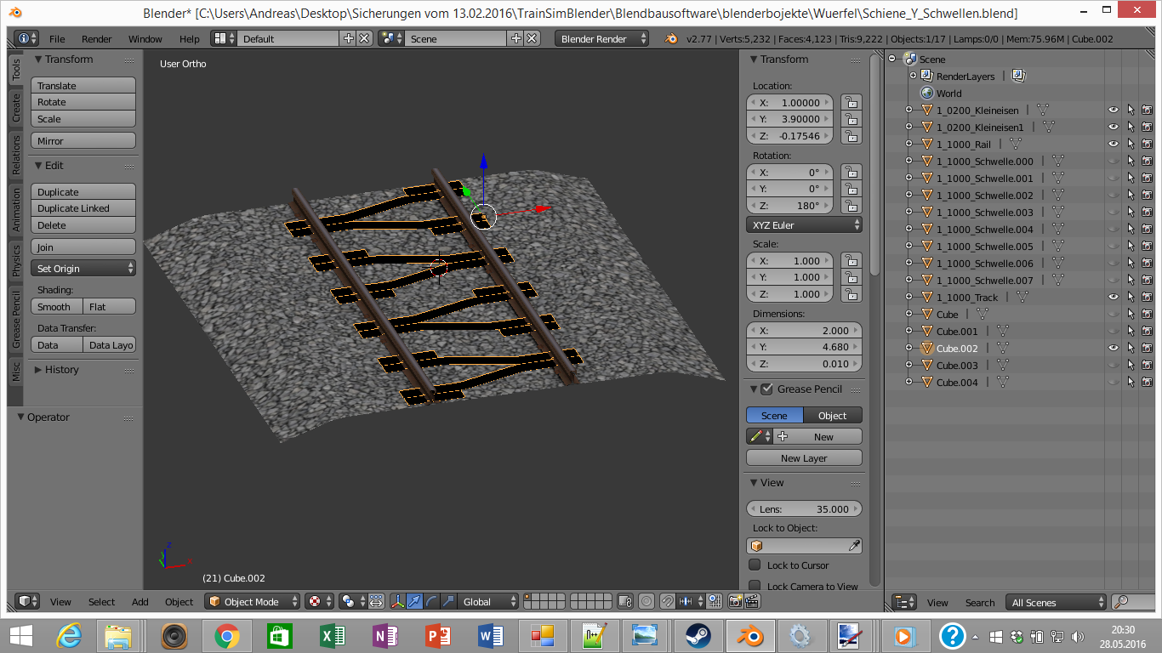1162x653 pixels.
Task: Click the Duplicate Linked button
Action: [x=83, y=208]
